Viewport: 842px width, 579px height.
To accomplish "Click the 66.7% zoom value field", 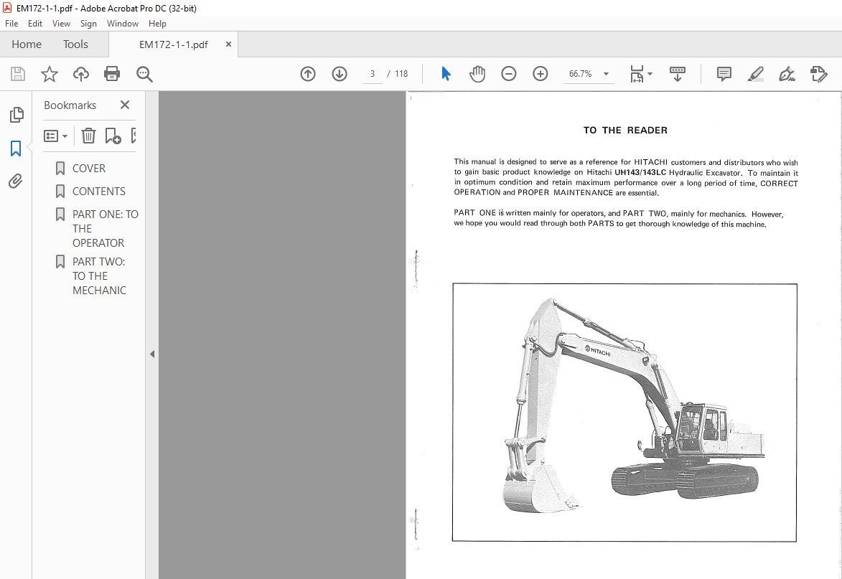I will tap(580, 74).
